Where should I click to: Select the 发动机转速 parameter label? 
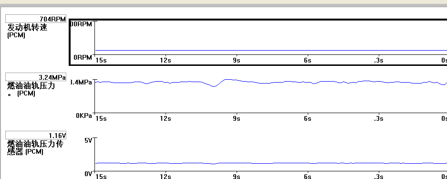pyautogui.click(x=27, y=28)
